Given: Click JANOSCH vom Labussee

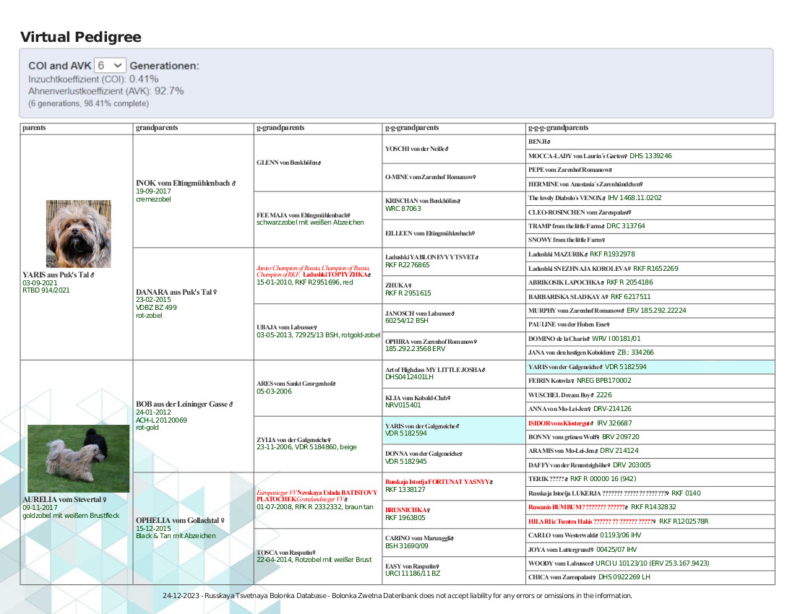Looking at the screenshot, I should [x=420, y=313].
